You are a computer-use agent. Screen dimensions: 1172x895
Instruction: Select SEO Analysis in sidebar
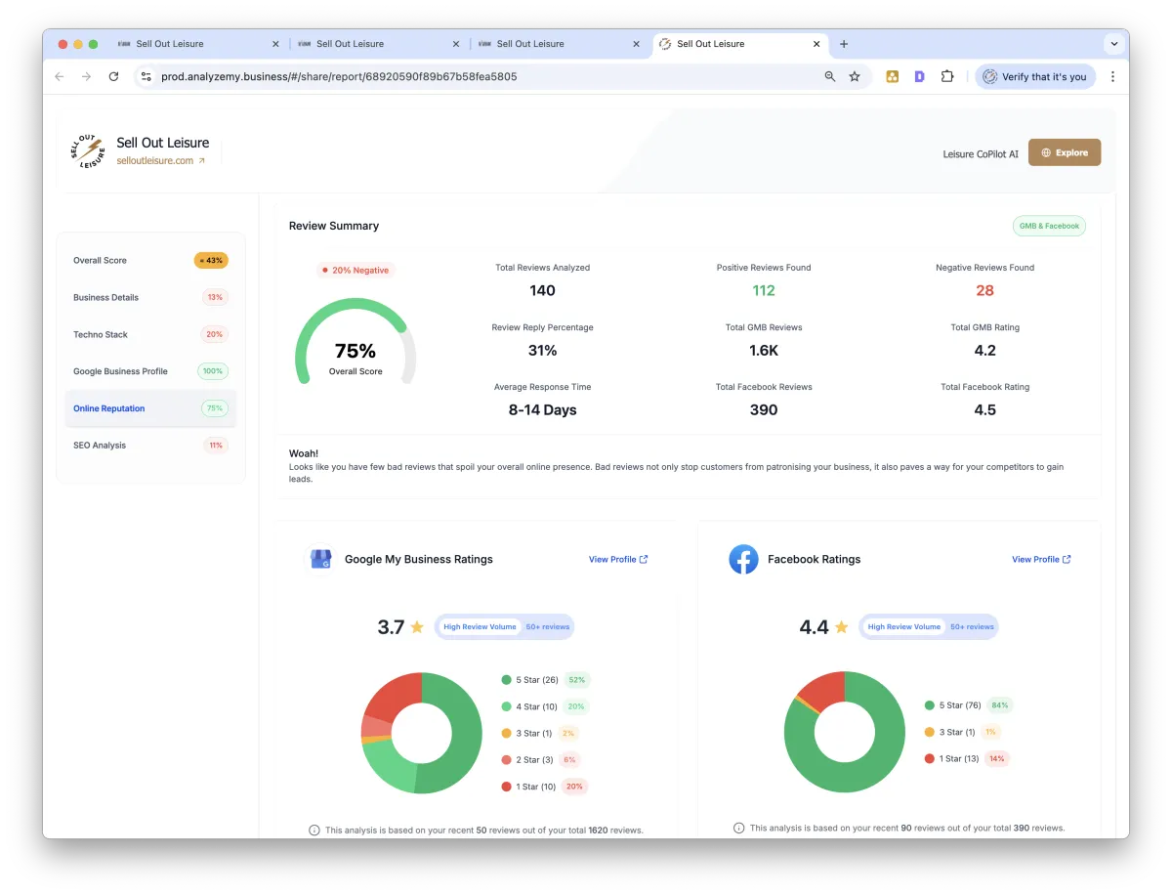coord(150,446)
